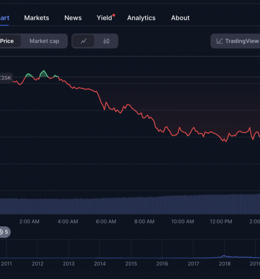Select 2015 on the range timeline
The height and width of the screenshot is (279, 260).
click(131, 264)
